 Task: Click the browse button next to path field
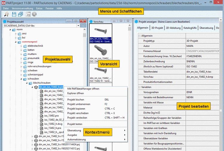click(x=83, y=26)
